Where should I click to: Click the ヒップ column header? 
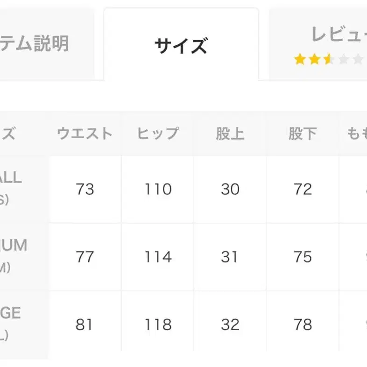click(158, 134)
